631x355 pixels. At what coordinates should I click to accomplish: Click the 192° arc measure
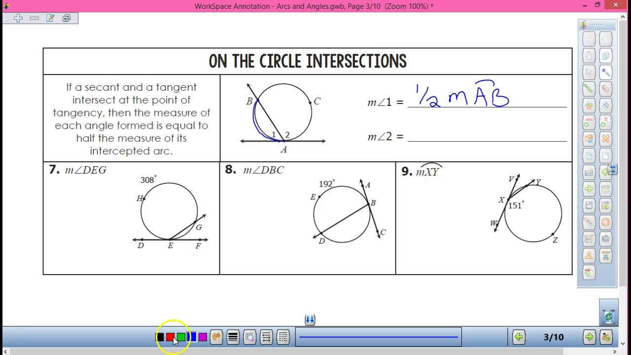click(327, 184)
